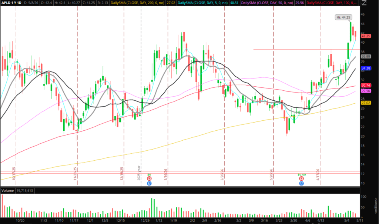The height and width of the screenshot is (224, 379).
Task: Click the C: 41.25 close value
Action: pos(89,3)
